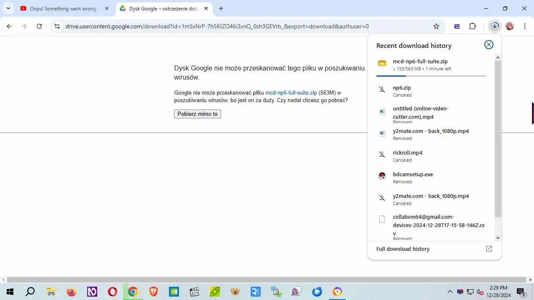Open the Extensions puzzle menu
This screenshot has width=534, height=300.
(x=472, y=26)
